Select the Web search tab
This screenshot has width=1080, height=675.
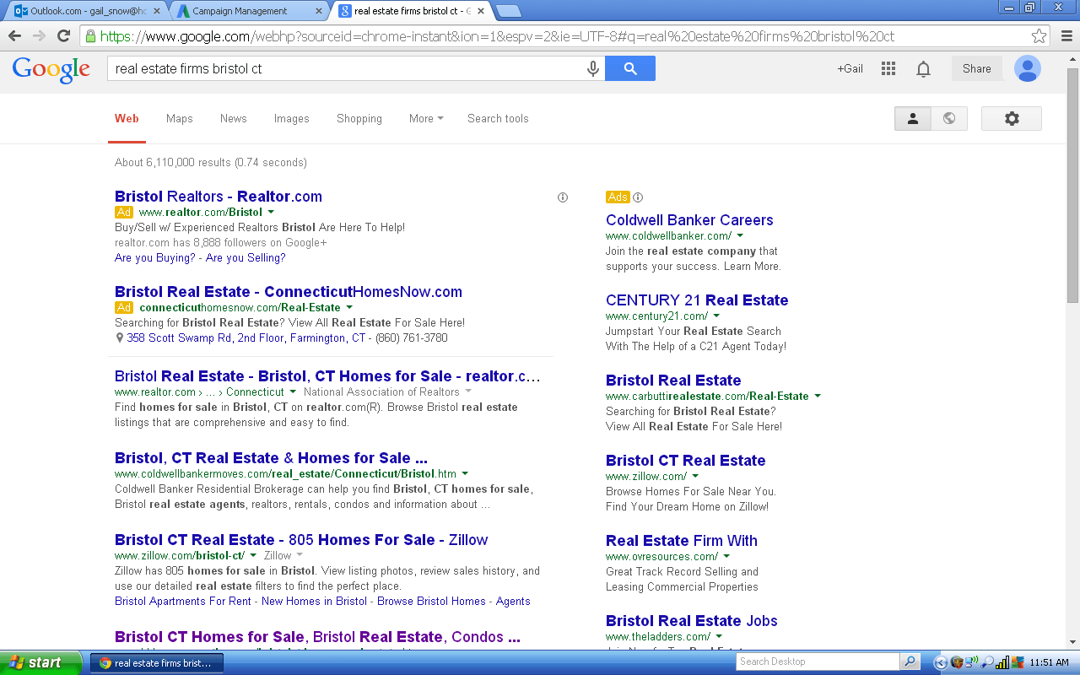click(x=127, y=119)
